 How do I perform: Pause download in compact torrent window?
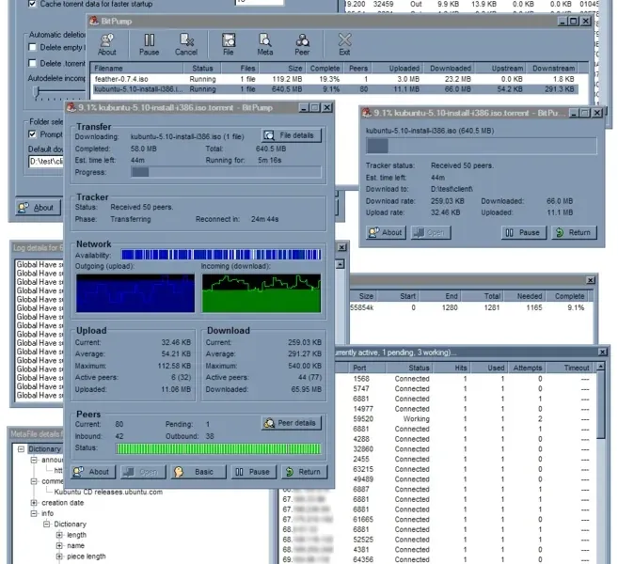(x=523, y=232)
